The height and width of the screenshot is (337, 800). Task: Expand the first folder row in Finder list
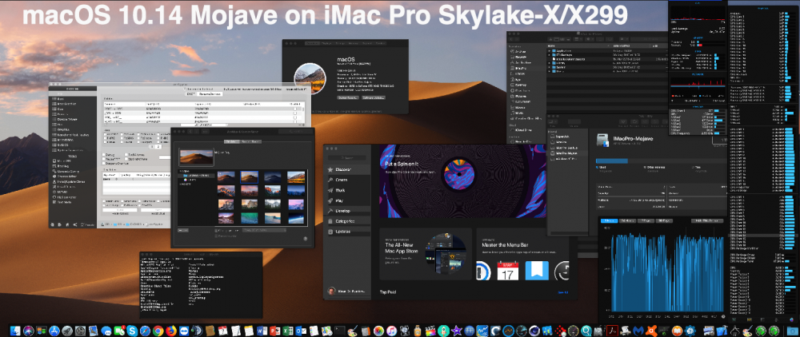[549, 51]
